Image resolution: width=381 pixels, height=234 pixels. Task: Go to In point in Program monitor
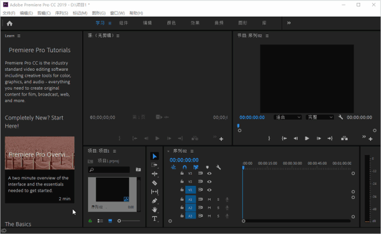[x=284, y=138]
